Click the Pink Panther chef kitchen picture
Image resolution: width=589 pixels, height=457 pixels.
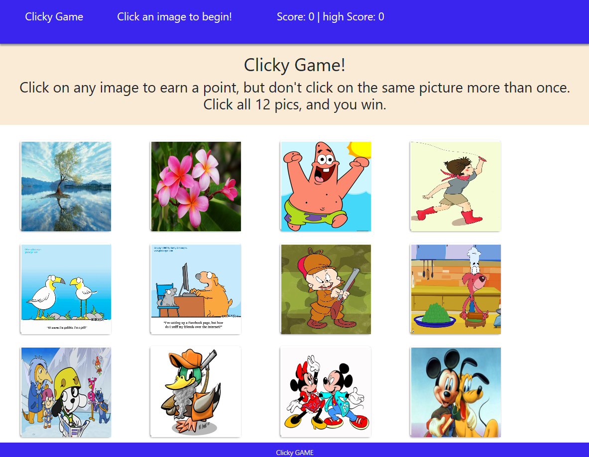tap(456, 289)
